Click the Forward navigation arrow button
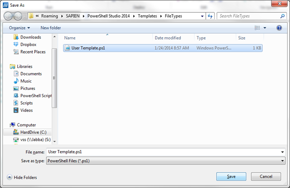 point(18,16)
